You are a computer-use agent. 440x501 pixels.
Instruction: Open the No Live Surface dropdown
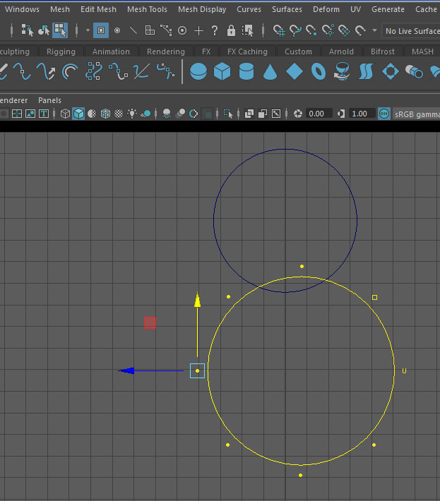pyautogui.click(x=411, y=30)
